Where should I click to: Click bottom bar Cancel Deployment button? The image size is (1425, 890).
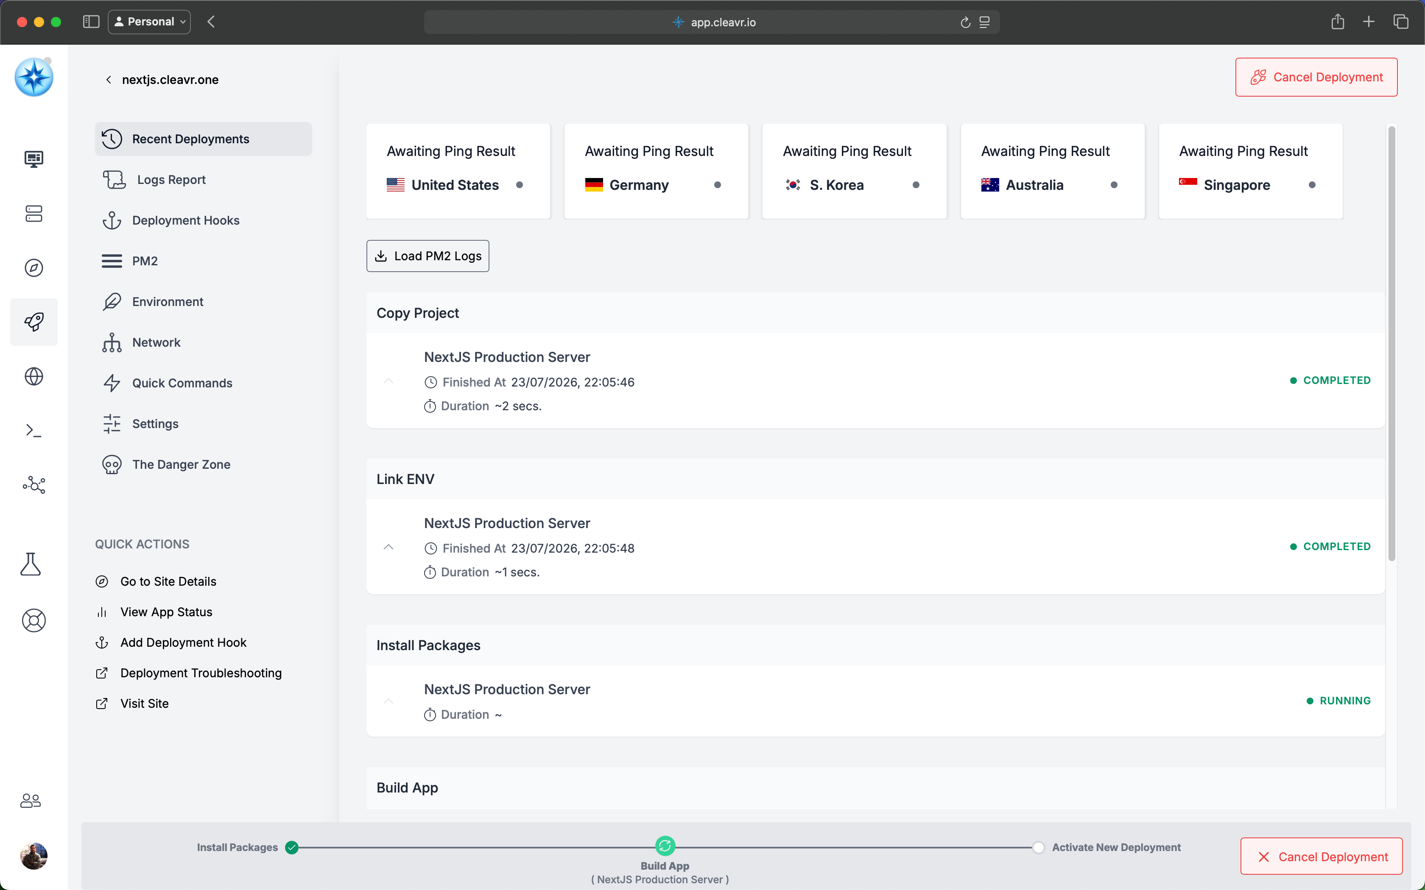pos(1322,857)
